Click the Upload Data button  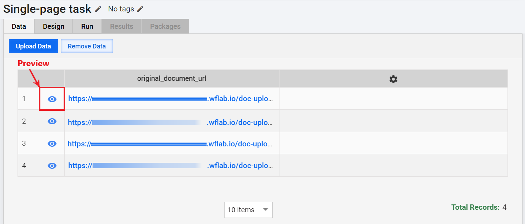pos(33,46)
